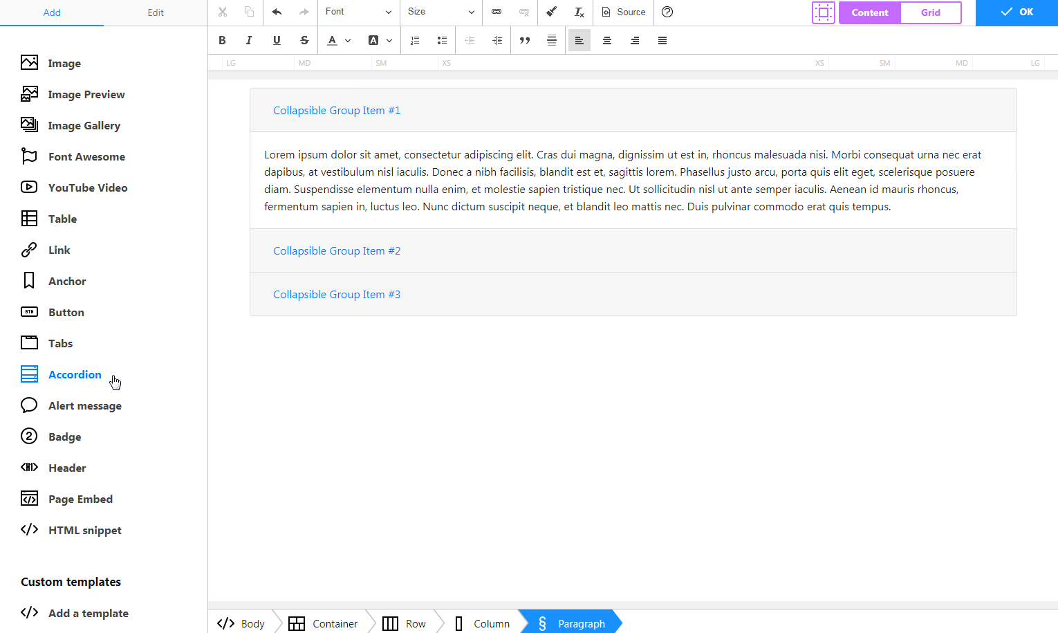
Task: Toggle underline formatting
Action: tap(277, 40)
